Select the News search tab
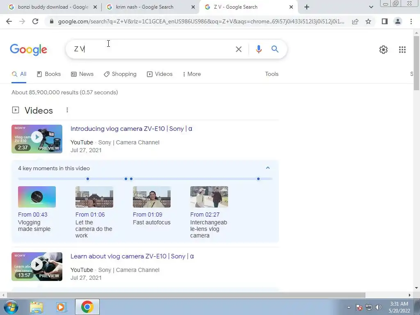This screenshot has height=315, width=420. point(82,74)
